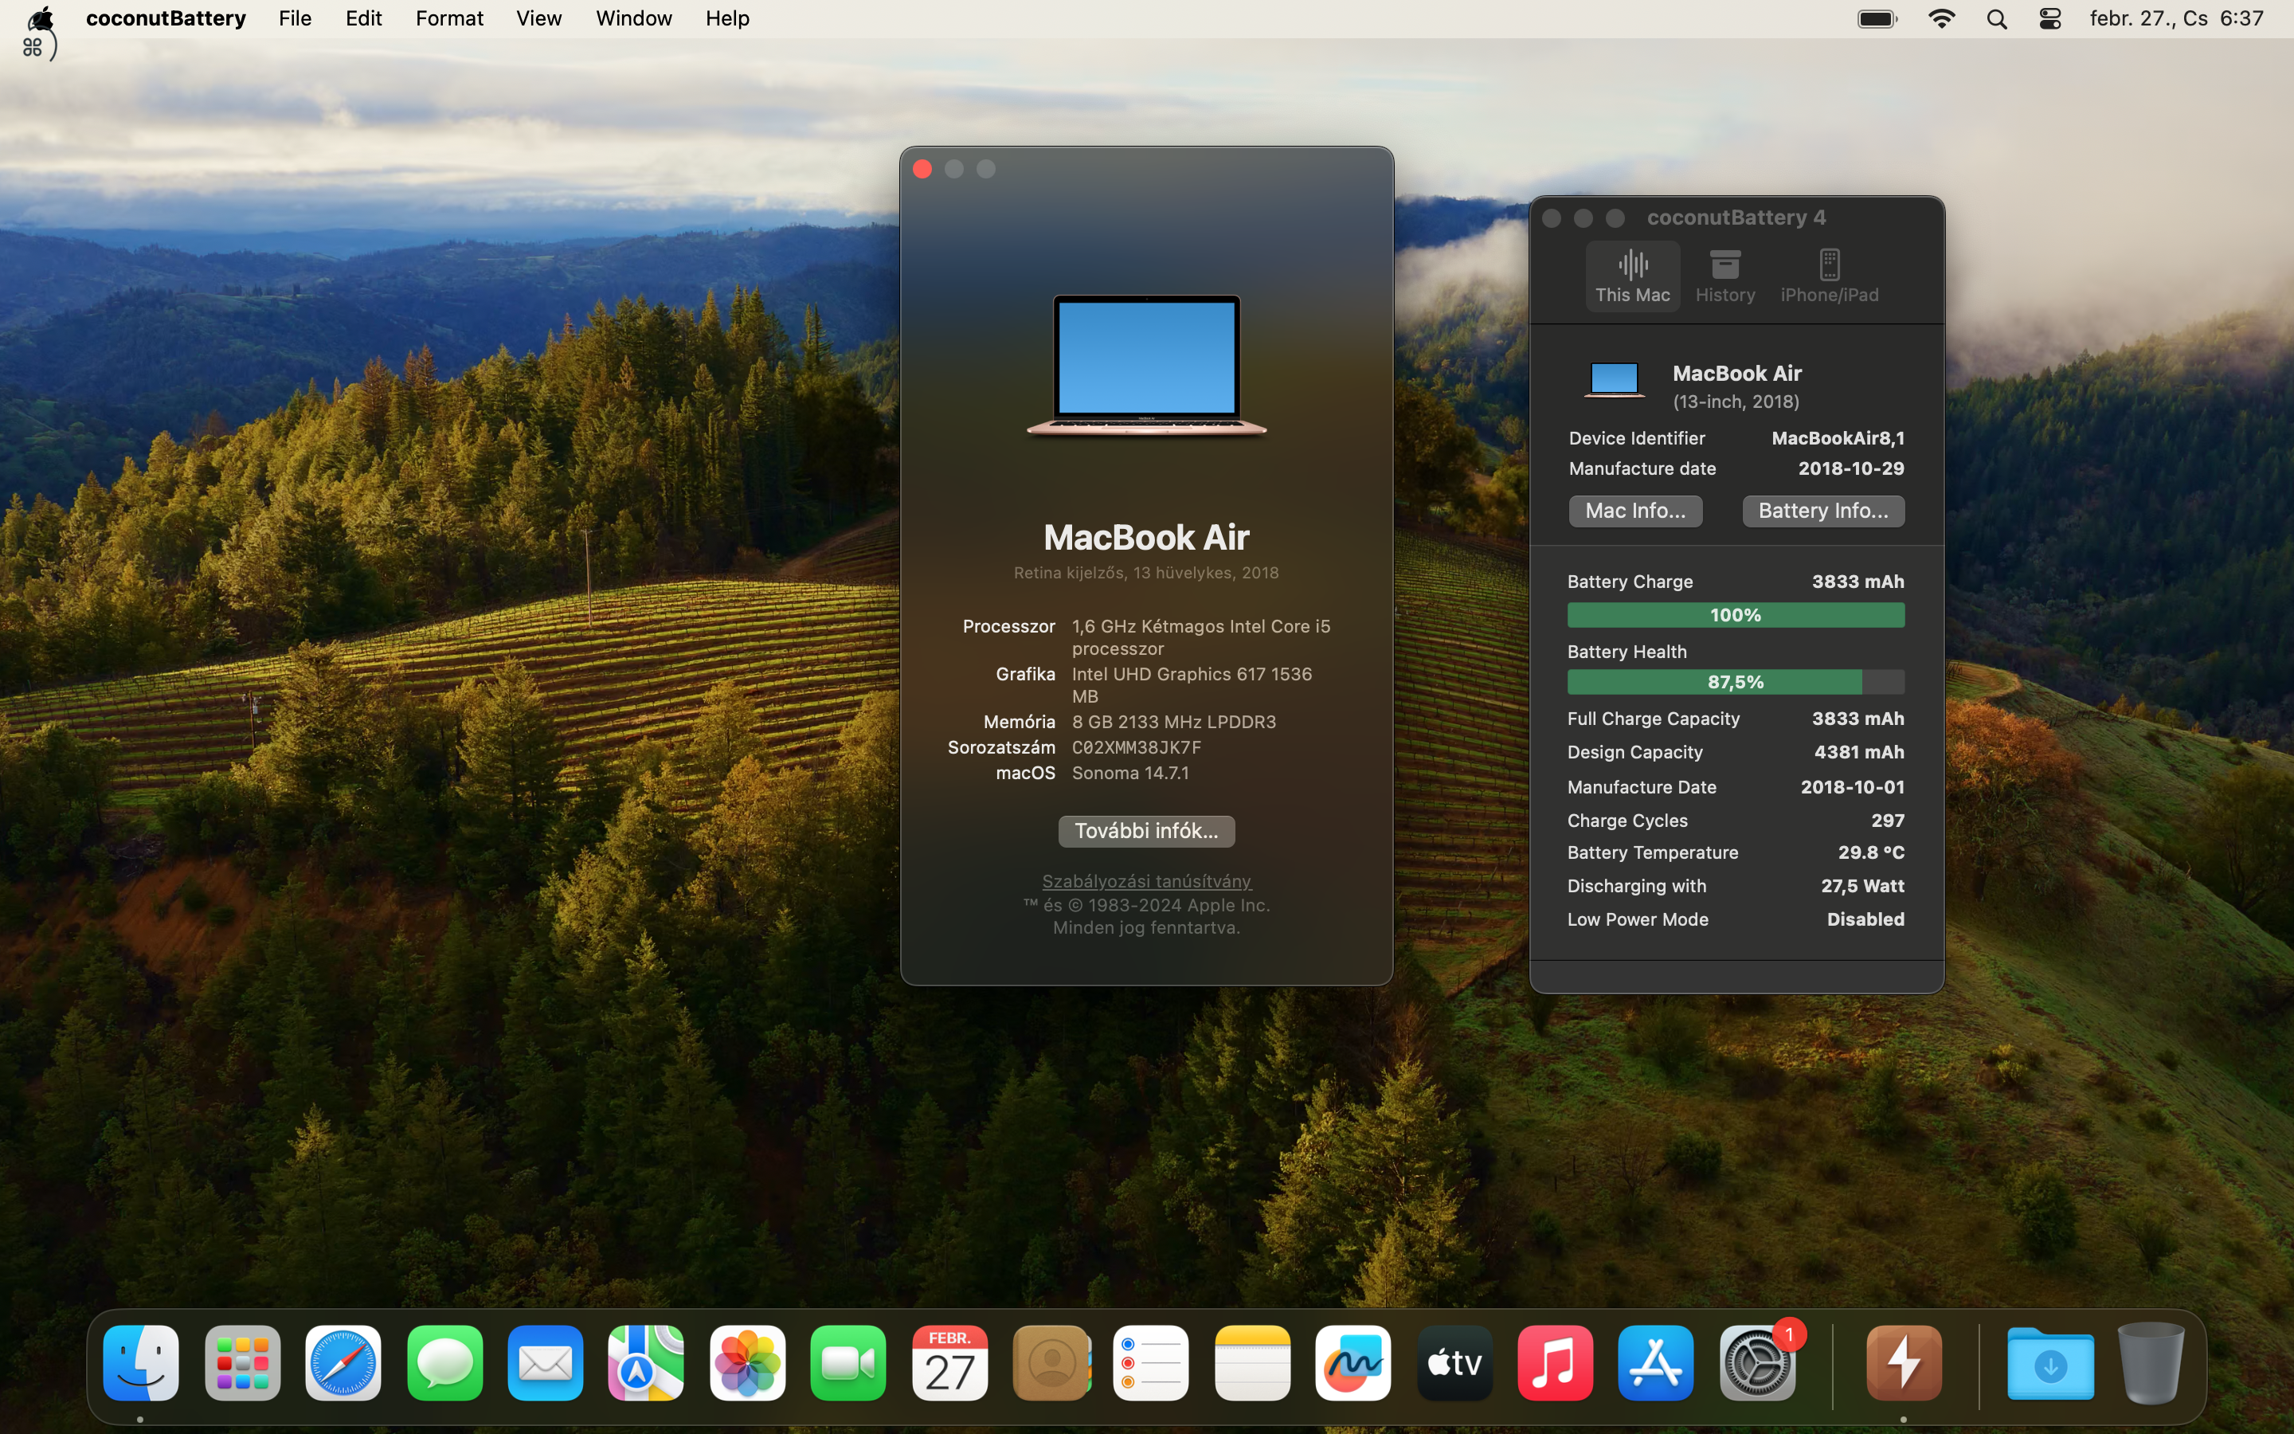Open Reminders from the Dock
Viewport: 2294px width, 1434px height.
pos(1151,1363)
